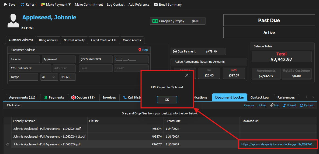This screenshot has height=154, width=319.
Task: Click the Email2 input field
Action: (x=131, y=68)
